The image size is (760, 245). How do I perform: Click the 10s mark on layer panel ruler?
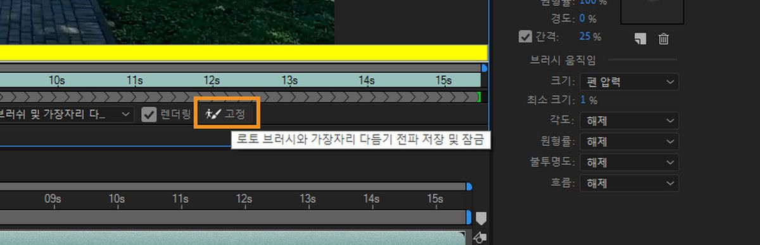pos(56,80)
